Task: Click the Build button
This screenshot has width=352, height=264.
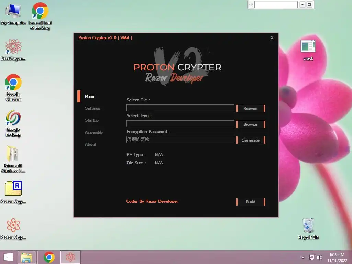Action: coord(251,202)
